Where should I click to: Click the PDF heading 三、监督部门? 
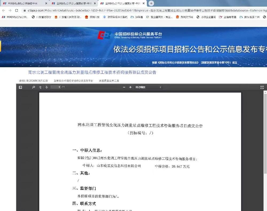tap(84, 188)
